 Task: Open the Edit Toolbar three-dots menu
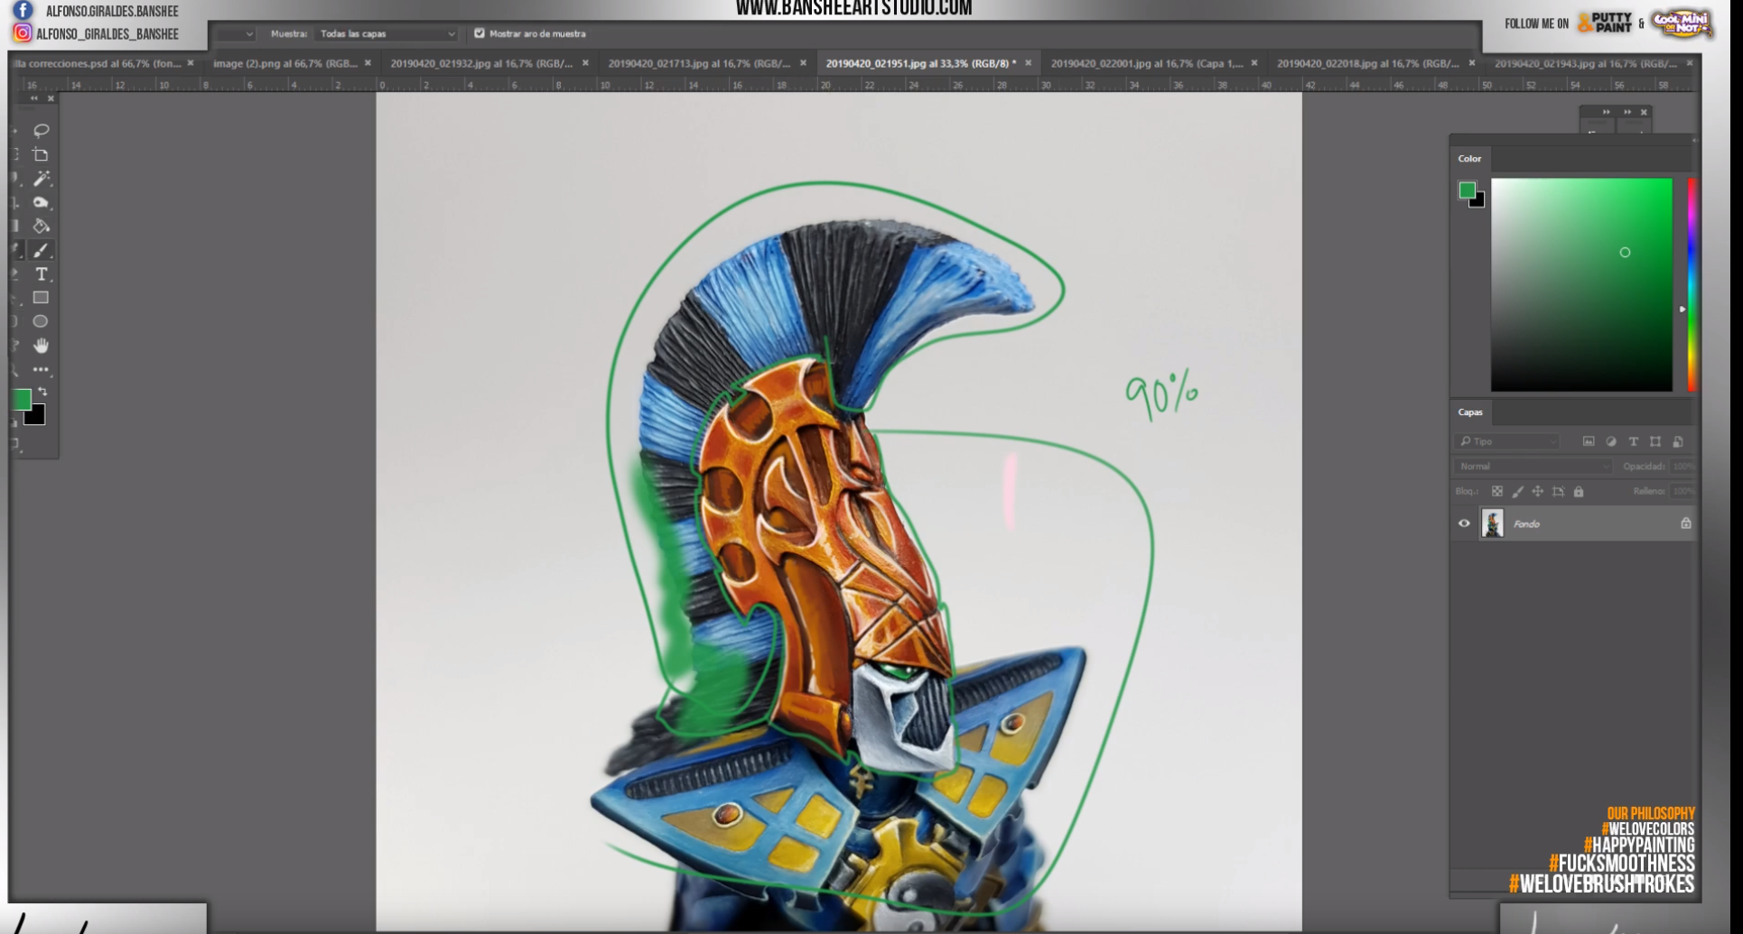click(41, 370)
